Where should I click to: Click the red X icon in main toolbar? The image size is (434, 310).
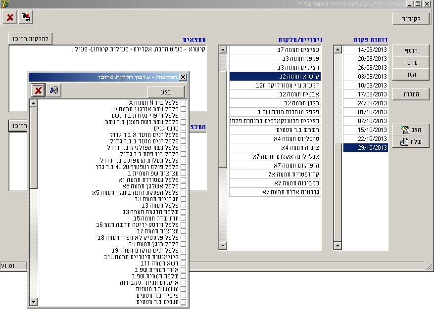point(10,17)
